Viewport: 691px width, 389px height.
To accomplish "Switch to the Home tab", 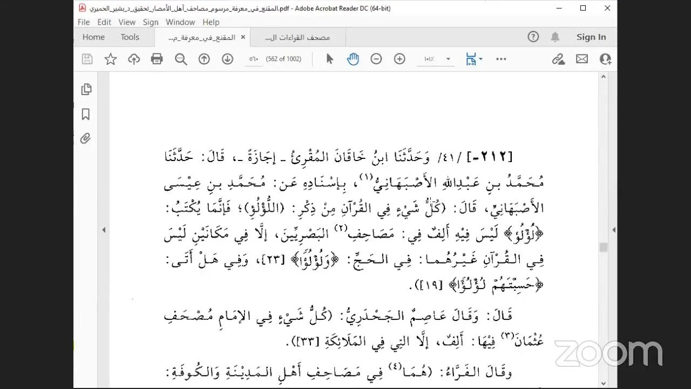I will (x=93, y=37).
